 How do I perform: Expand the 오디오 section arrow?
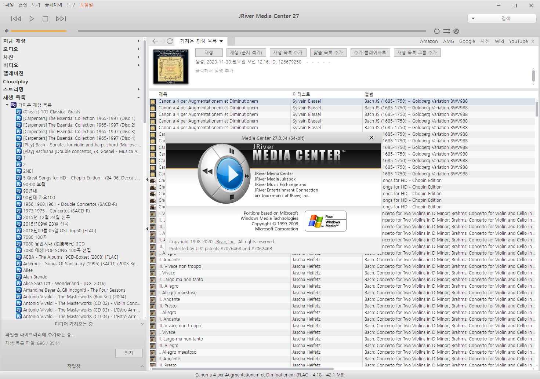[x=138, y=49]
